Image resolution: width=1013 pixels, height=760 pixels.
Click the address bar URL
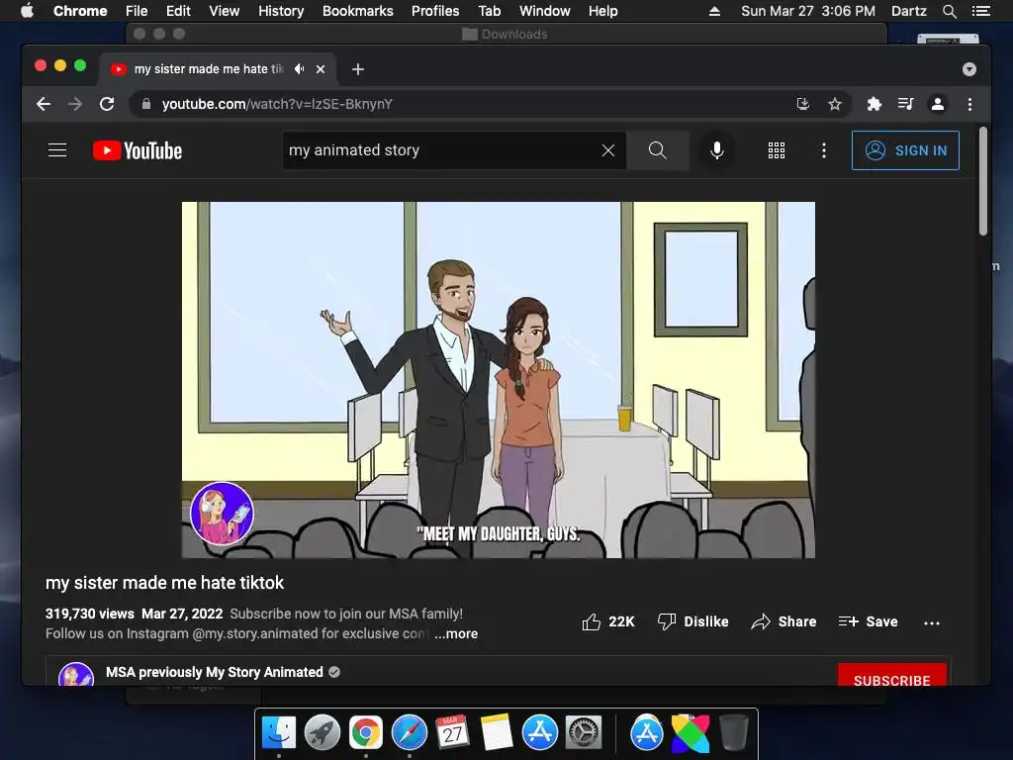pyautogui.click(x=277, y=104)
